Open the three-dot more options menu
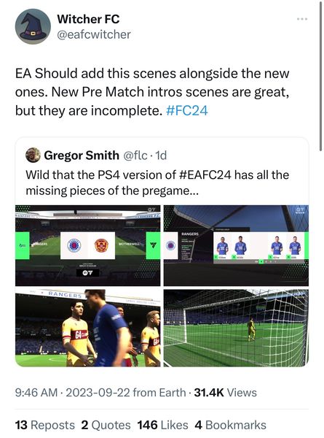Screen dimensions: 324x438 [x=302, y=19]
